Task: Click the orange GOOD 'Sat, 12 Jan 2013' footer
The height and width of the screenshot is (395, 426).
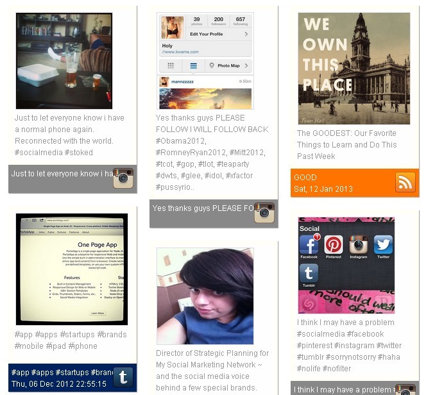Action: [355, 183]
